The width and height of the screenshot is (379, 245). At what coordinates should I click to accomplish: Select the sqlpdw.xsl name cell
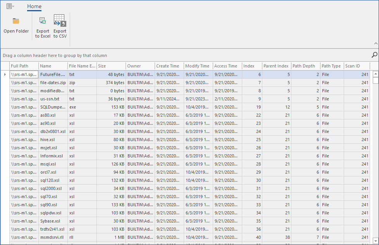point(53,213)
